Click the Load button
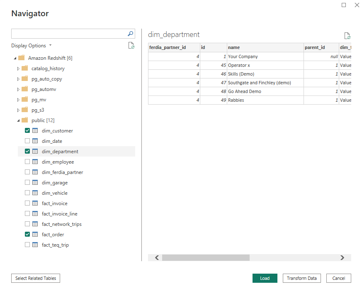The width and height of the screenshot is (362, 289). pos(265,278)
